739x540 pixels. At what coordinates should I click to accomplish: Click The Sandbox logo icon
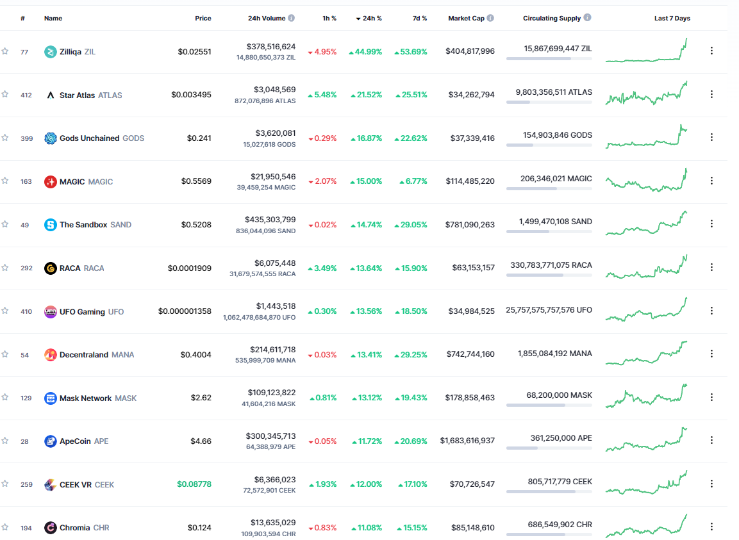tap(50, 225)
